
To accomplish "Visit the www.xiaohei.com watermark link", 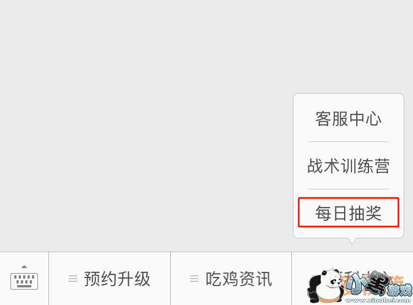I will 378,300.
